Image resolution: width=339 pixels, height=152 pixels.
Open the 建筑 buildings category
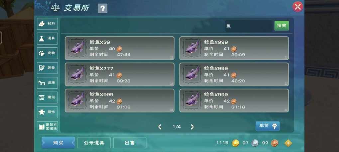pos(47,97)
